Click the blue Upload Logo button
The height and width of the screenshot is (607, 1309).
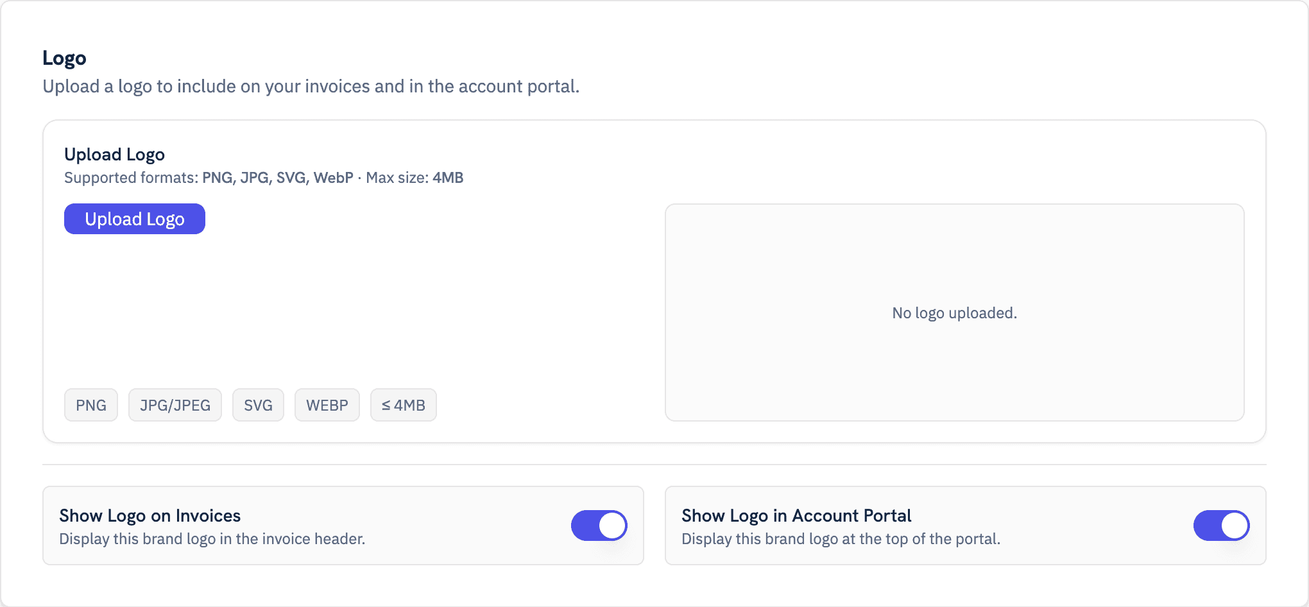point(135,219)
